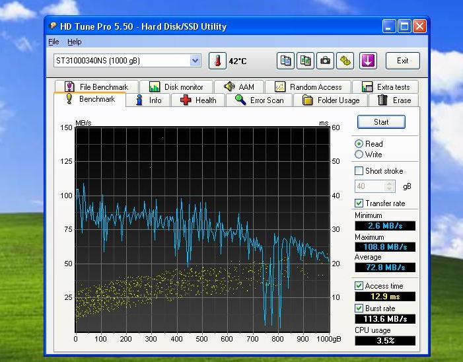
Task: Click the thermometer temperature icon
Action: tap(217, 61)
